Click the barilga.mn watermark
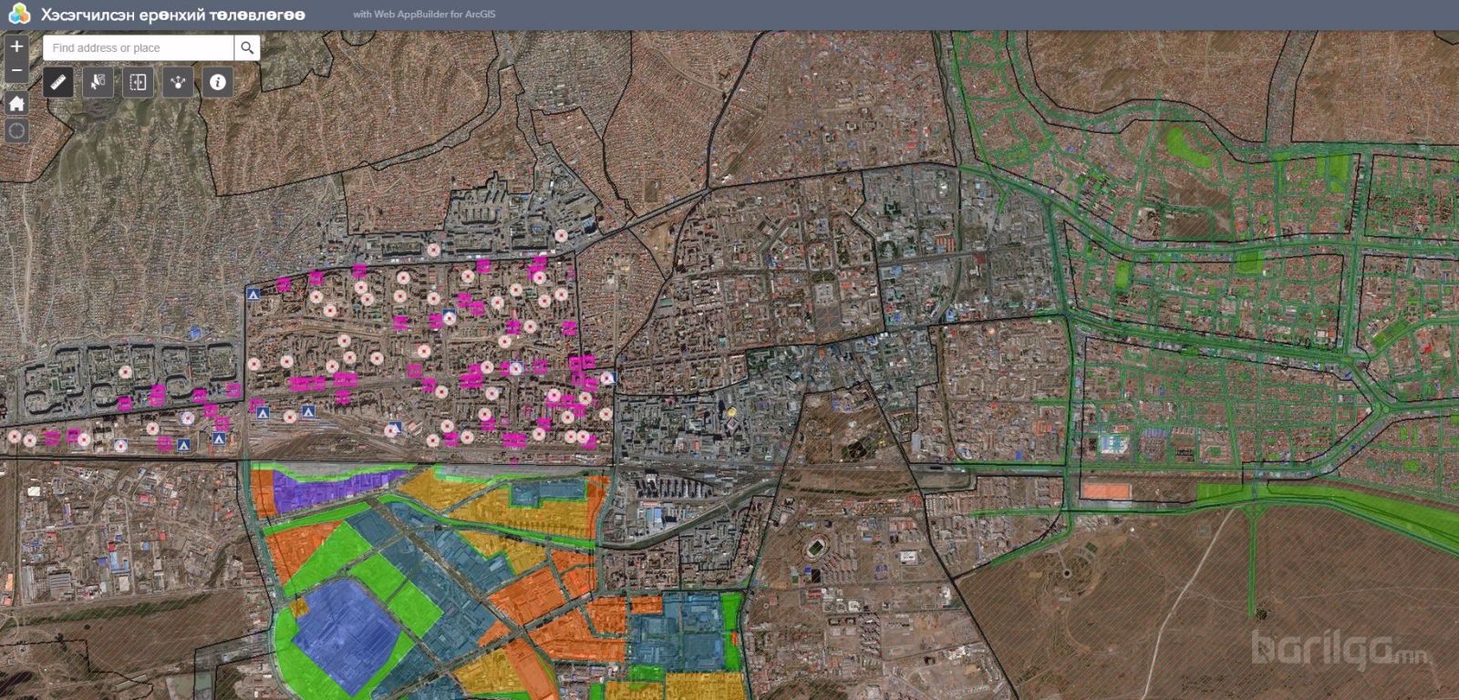Screen dimensions: 1459x700 pos(1340,649)
